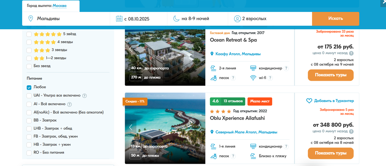Click Показать туры for Oblu Xperience Ailafushi
The width and height of the screenshot is (386, 166).
click(x=331, y=153)
